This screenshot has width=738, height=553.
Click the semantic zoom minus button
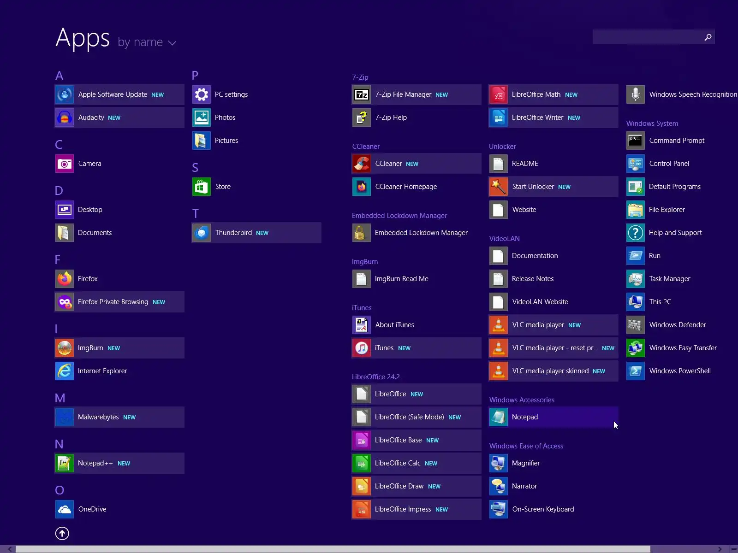733,549
